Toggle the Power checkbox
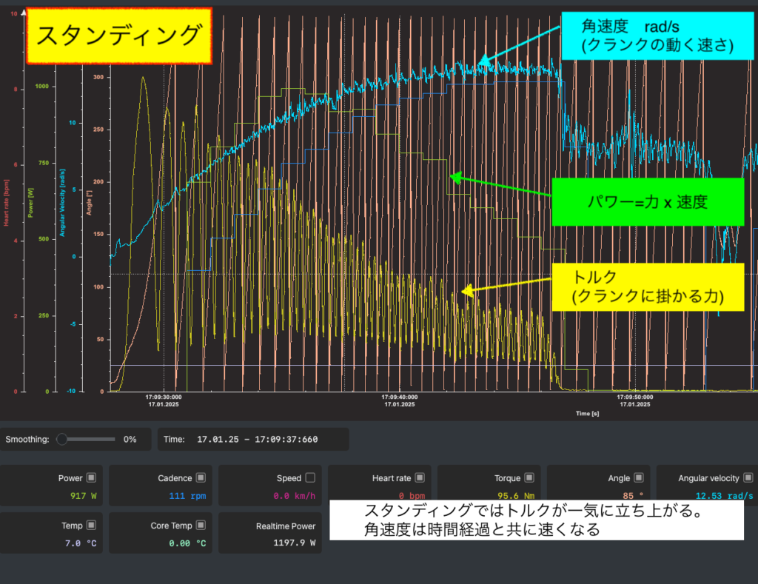758x584 pixels. tap(91, 478)
